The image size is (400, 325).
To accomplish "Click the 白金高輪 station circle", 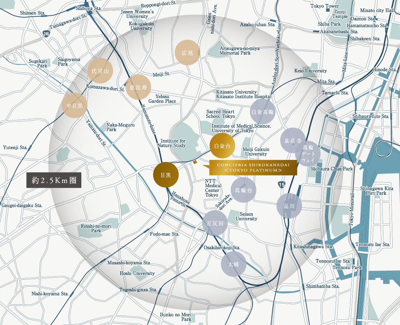I will tap(263, 112).
